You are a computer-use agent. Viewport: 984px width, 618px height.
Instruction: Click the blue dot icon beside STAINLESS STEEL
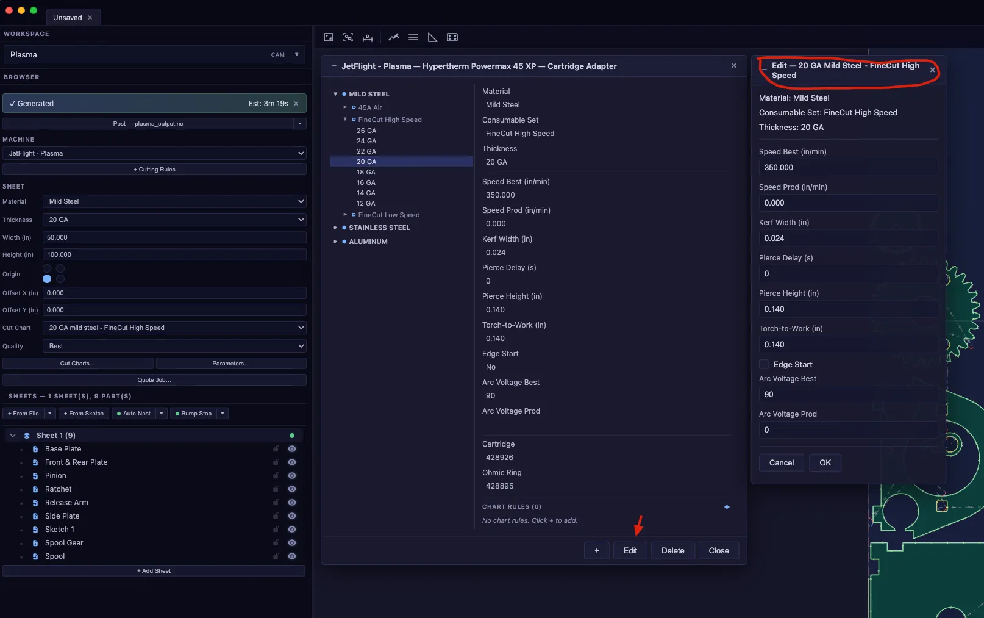point(344,228)
